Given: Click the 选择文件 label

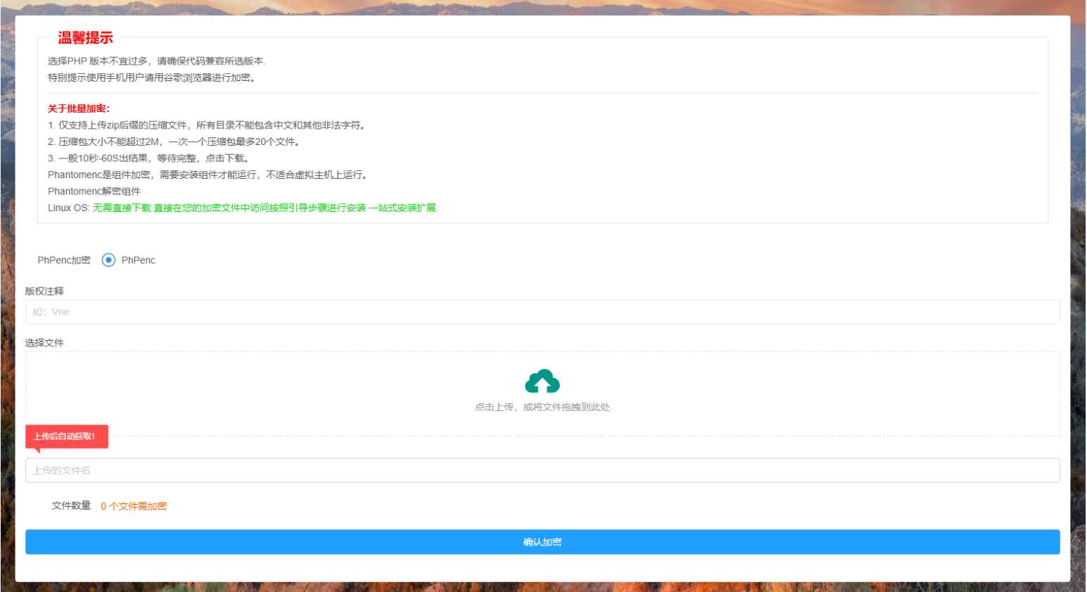Looking at the screenshot, I should point(44,343).
